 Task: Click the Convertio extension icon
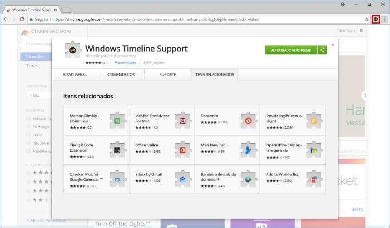pyautogui.click(x=249, y=121)
